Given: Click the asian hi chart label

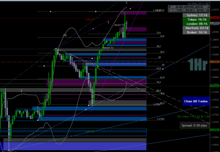Looking at the screenshot, I should [119, 25].
